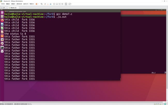Click the horizontal scrollbar at the bottom
Image resolution: width=168 pixels, height=105 pixels.
pyautogui.click(x=83, y=102)
